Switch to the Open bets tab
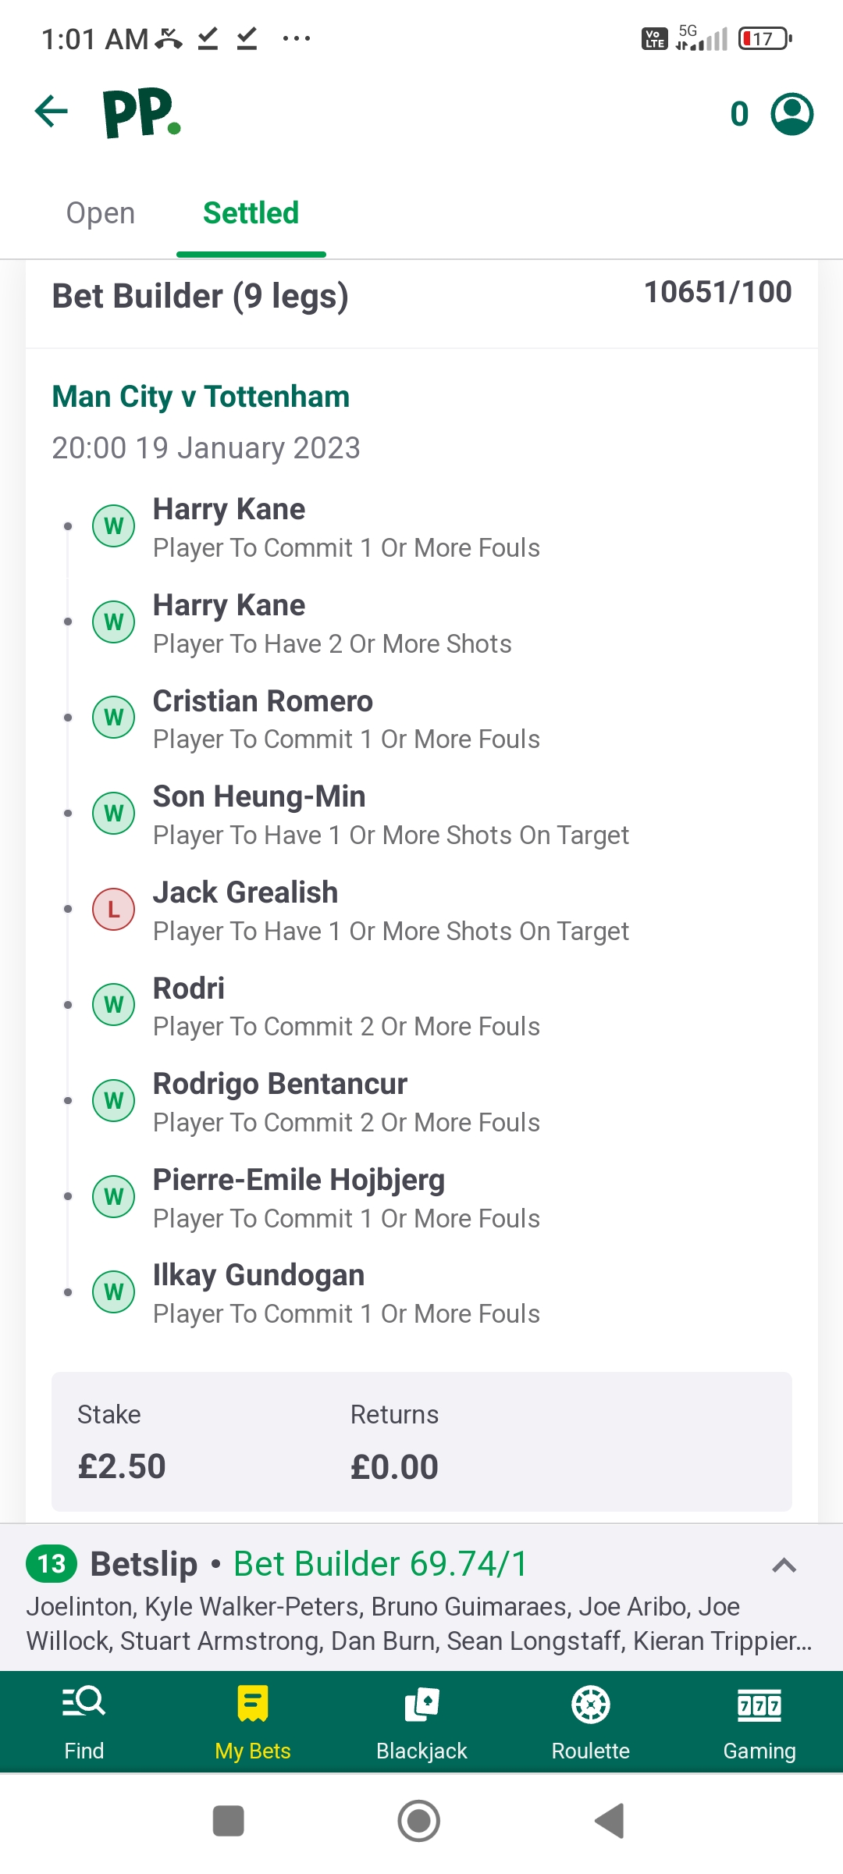The height and width of the screenshot is (1874, 843). pos(101,213)
